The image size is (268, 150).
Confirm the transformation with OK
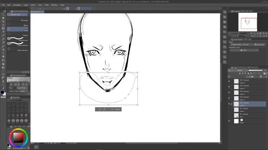pos(102,109)
